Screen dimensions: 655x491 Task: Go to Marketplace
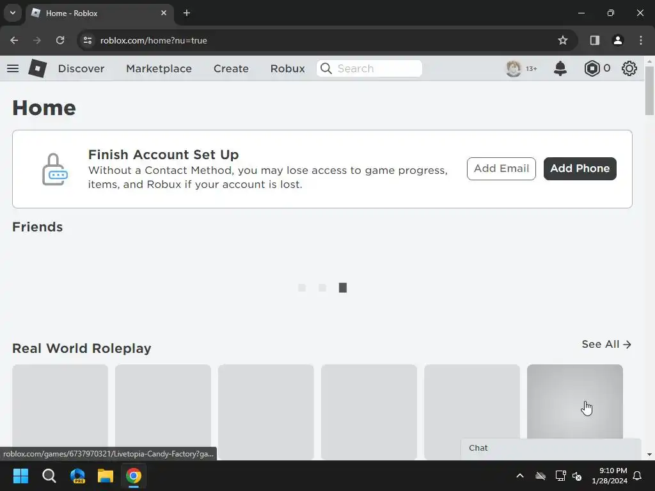tap(159, 68)
